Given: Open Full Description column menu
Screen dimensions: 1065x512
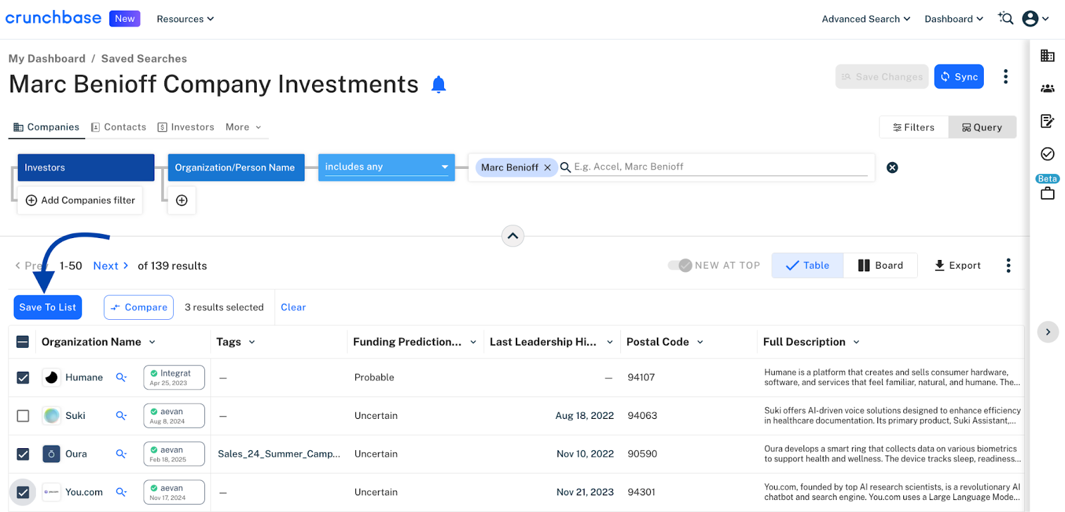Looking at the screenshot, I should (856, 342).
